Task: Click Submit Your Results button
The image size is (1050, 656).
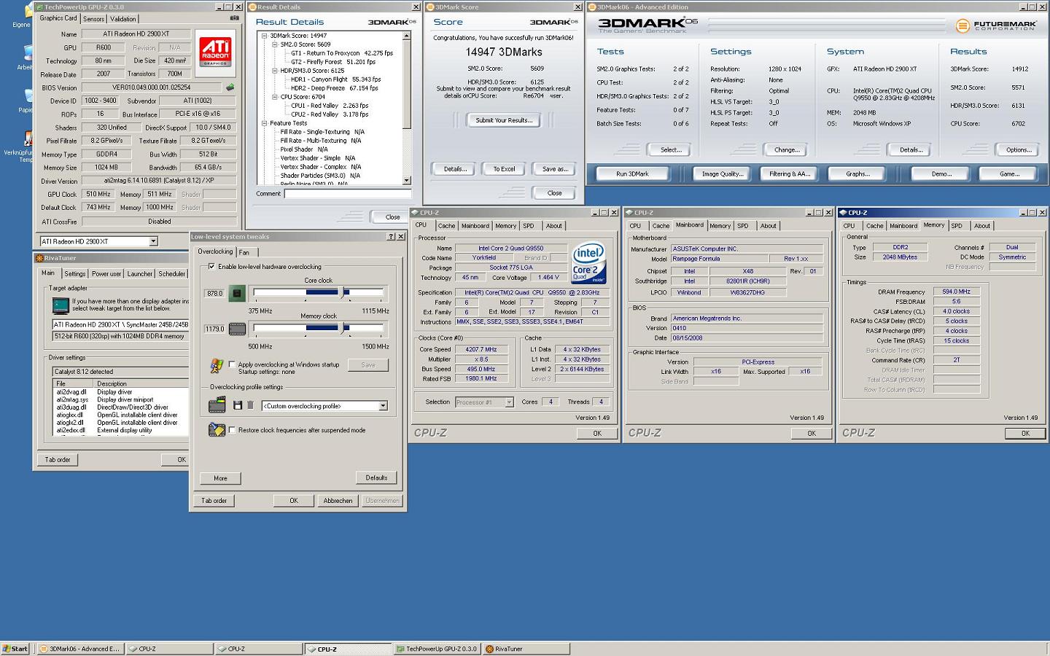Action: tap(504, 120)
